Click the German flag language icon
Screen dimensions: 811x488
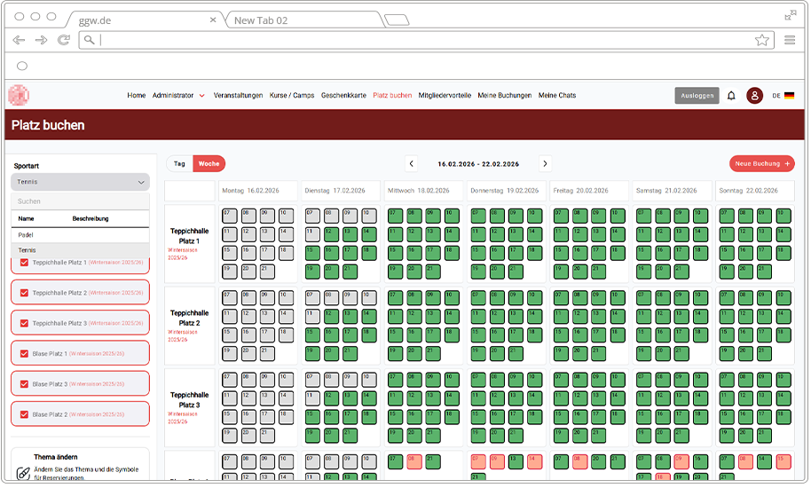pos(790,96)
